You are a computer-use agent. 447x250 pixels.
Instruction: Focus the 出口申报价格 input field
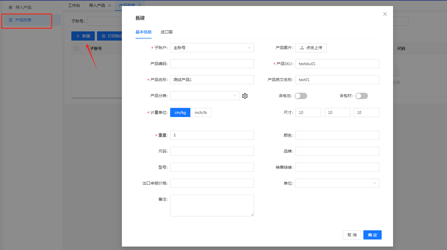[x=212, y=183]
